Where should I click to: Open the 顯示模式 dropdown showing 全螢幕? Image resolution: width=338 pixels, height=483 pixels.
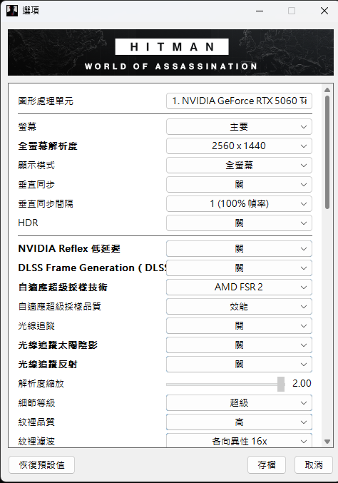click(x=239, y=165)
